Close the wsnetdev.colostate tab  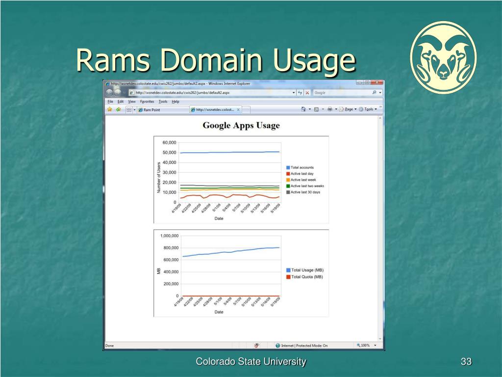click(238, 110)
